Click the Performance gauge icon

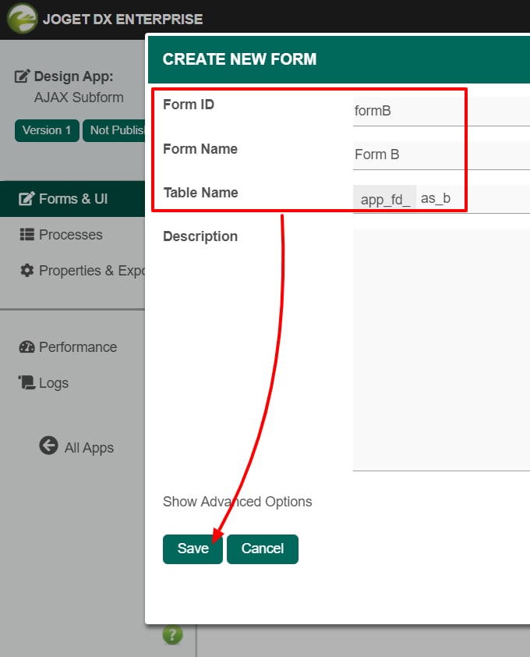click(x=26, y=347)
